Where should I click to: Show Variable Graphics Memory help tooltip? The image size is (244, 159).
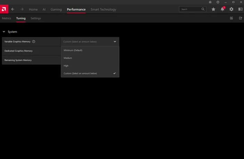pyautogui.click(x=34, y=42)
